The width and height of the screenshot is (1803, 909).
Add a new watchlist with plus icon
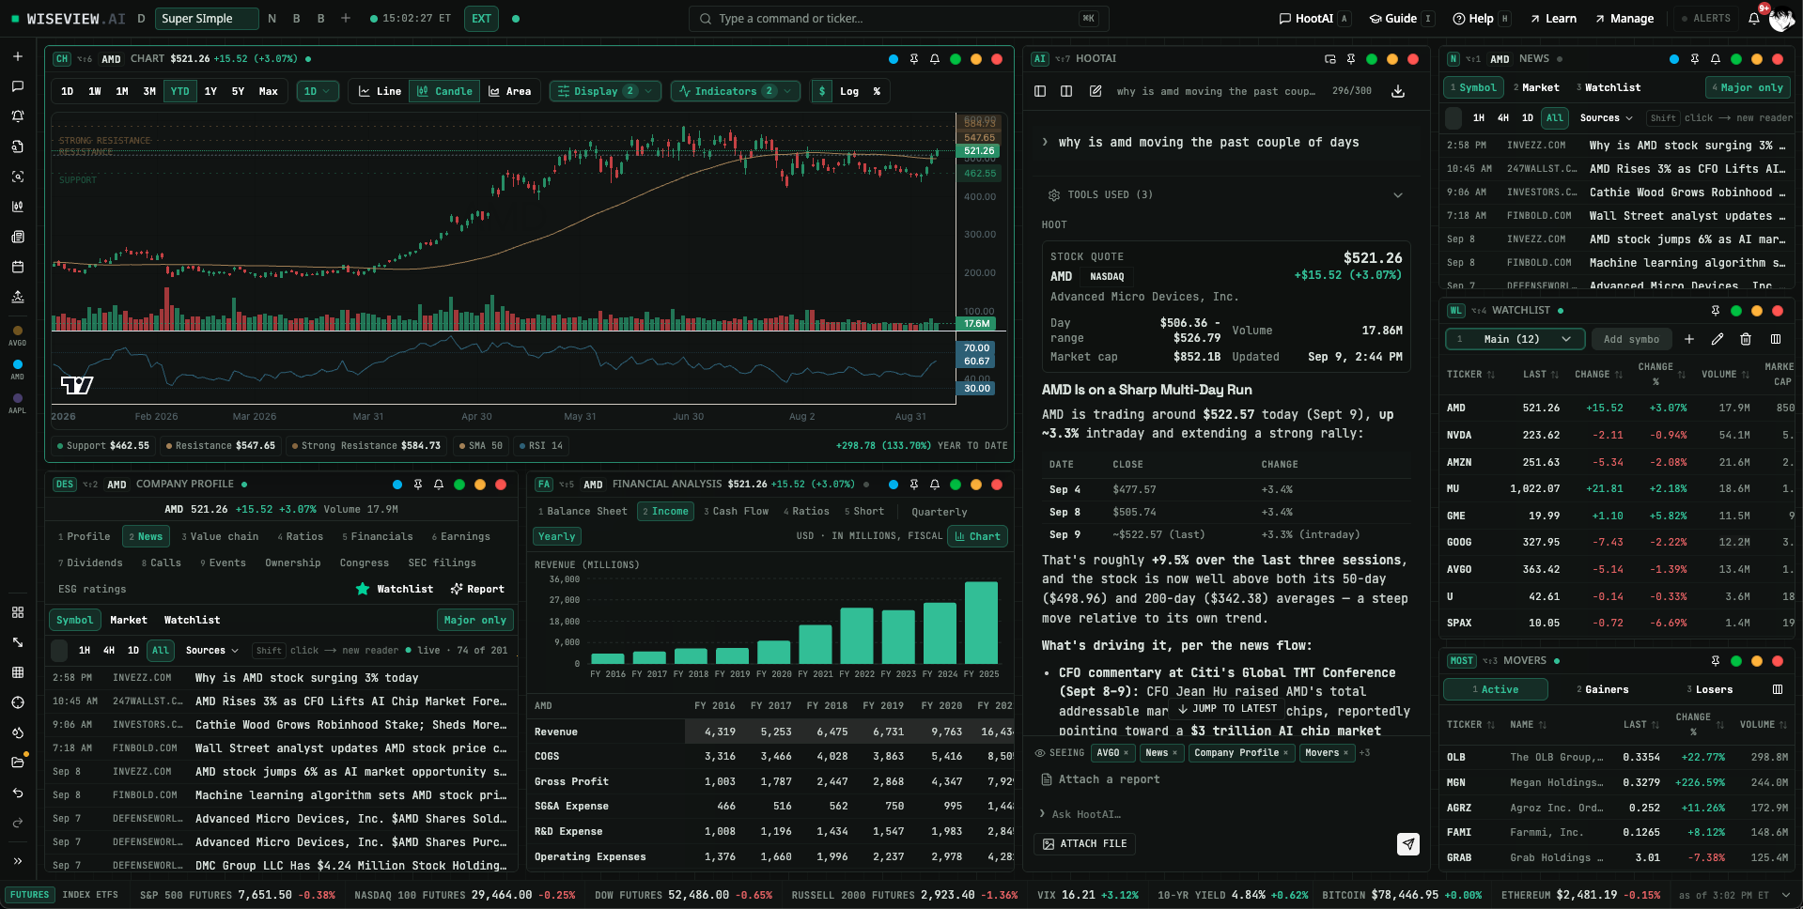1689,339
